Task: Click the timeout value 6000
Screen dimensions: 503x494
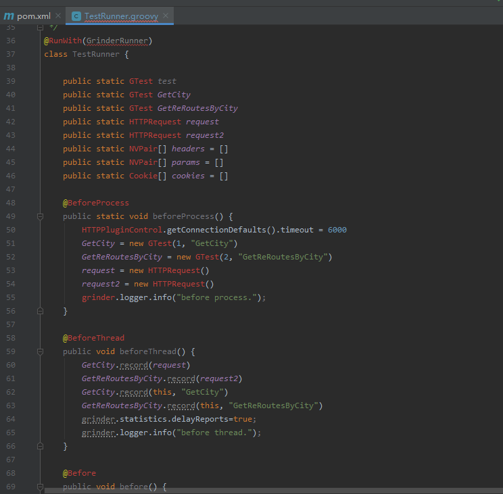Action: [337, 230]
